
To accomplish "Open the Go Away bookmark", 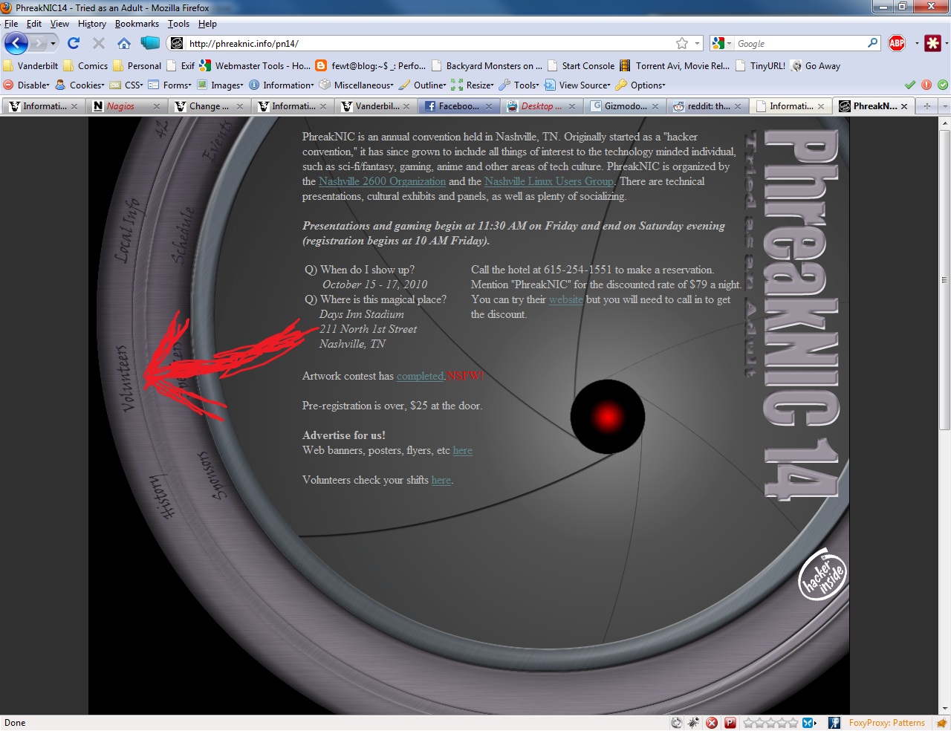I will point(816,65).
